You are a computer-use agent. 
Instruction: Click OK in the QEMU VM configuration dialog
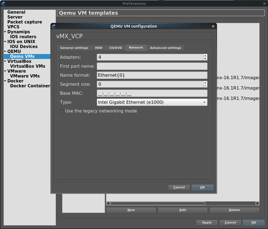point(202,187)
